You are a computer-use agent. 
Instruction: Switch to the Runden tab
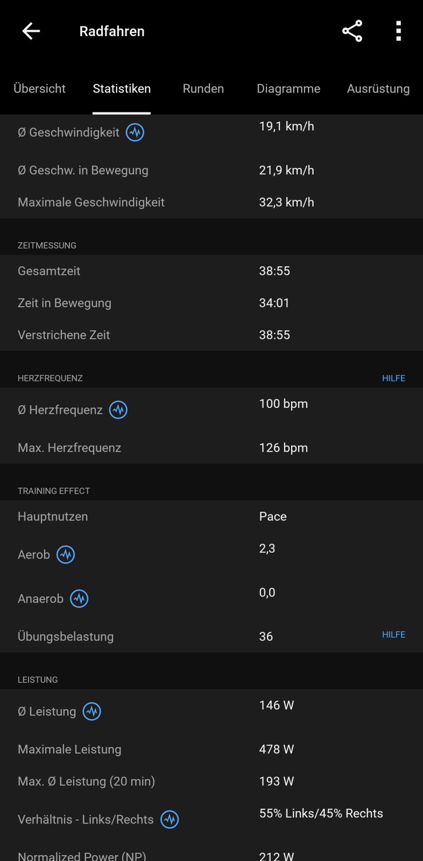(203, 89)
